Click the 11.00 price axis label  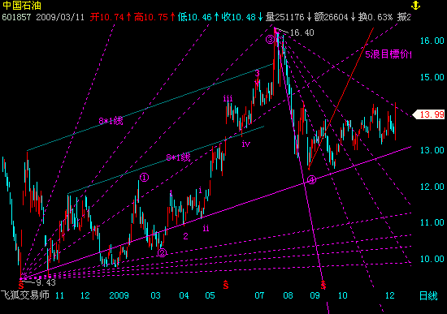432,222
